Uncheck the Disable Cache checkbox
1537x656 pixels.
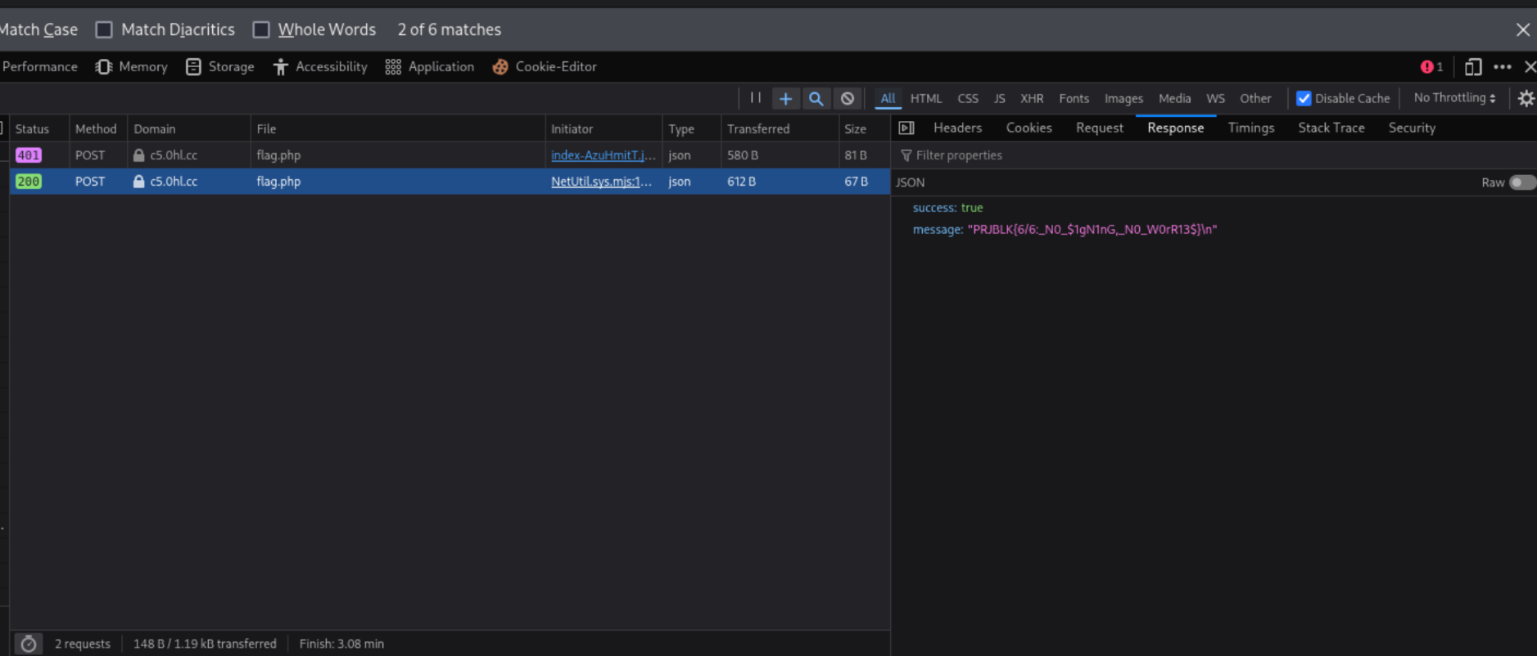(x=1304, y=98)
